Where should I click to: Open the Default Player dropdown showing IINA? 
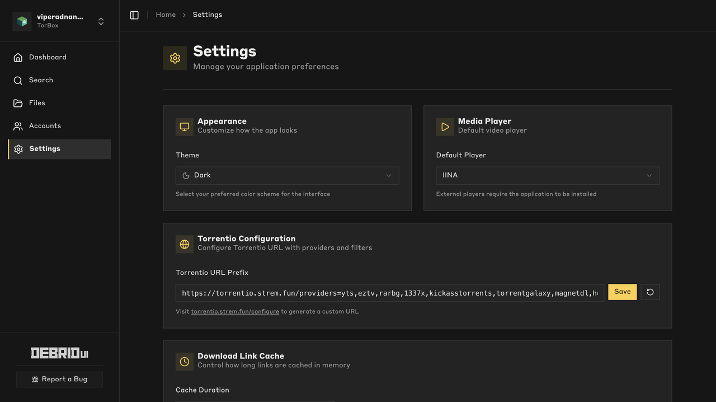(548, 175)
